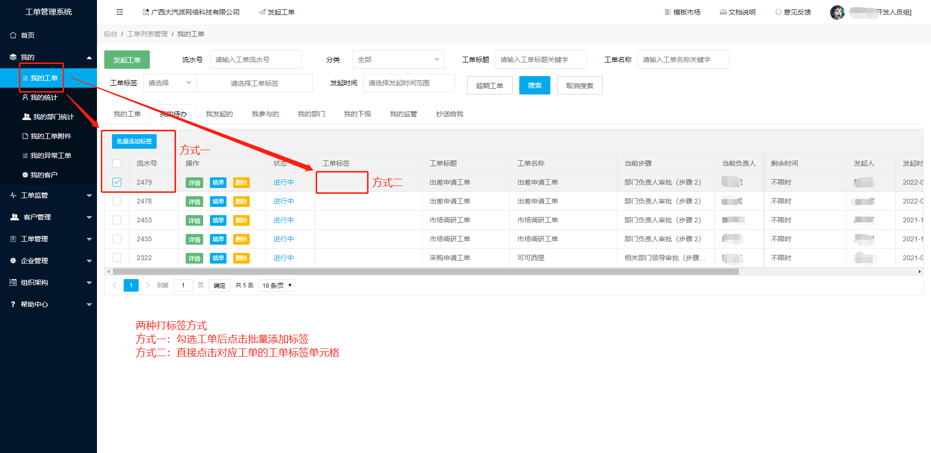Go to next page arrow in pagination
The image size is (931, 453).
(x=147, y=285)
